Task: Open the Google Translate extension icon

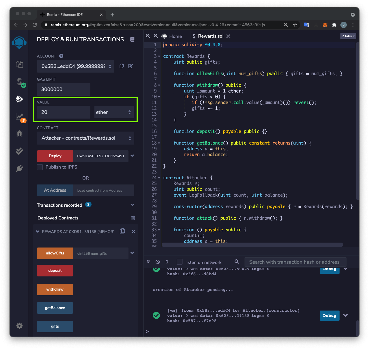Action: (307, 25)
